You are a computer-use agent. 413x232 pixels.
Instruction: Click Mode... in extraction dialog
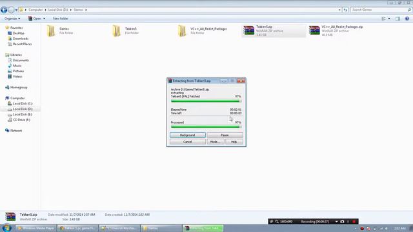pos(216,142)
